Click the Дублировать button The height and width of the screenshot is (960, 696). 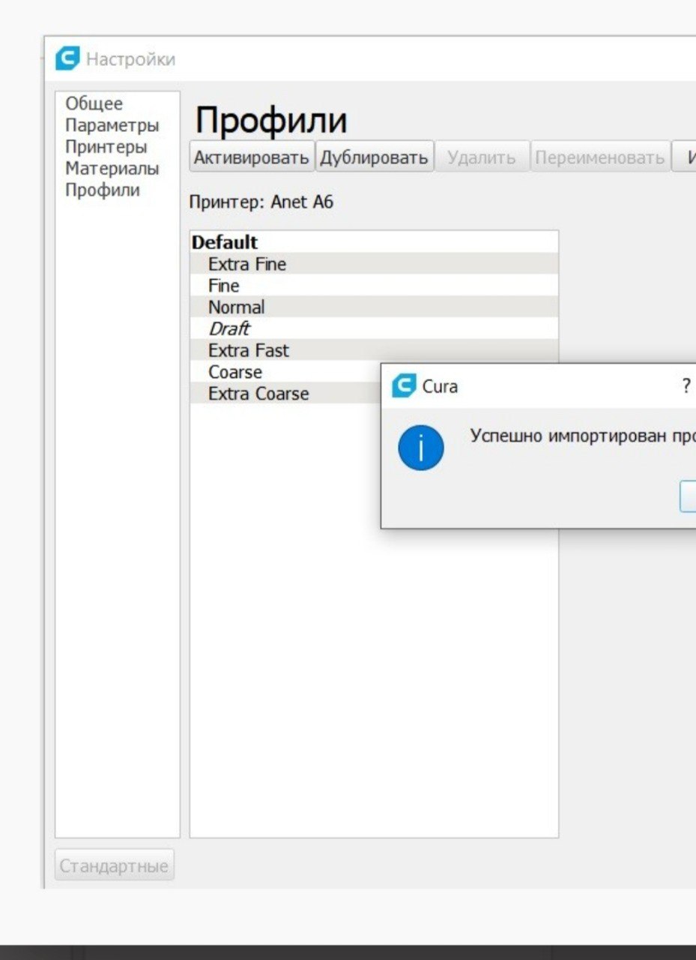374,157
